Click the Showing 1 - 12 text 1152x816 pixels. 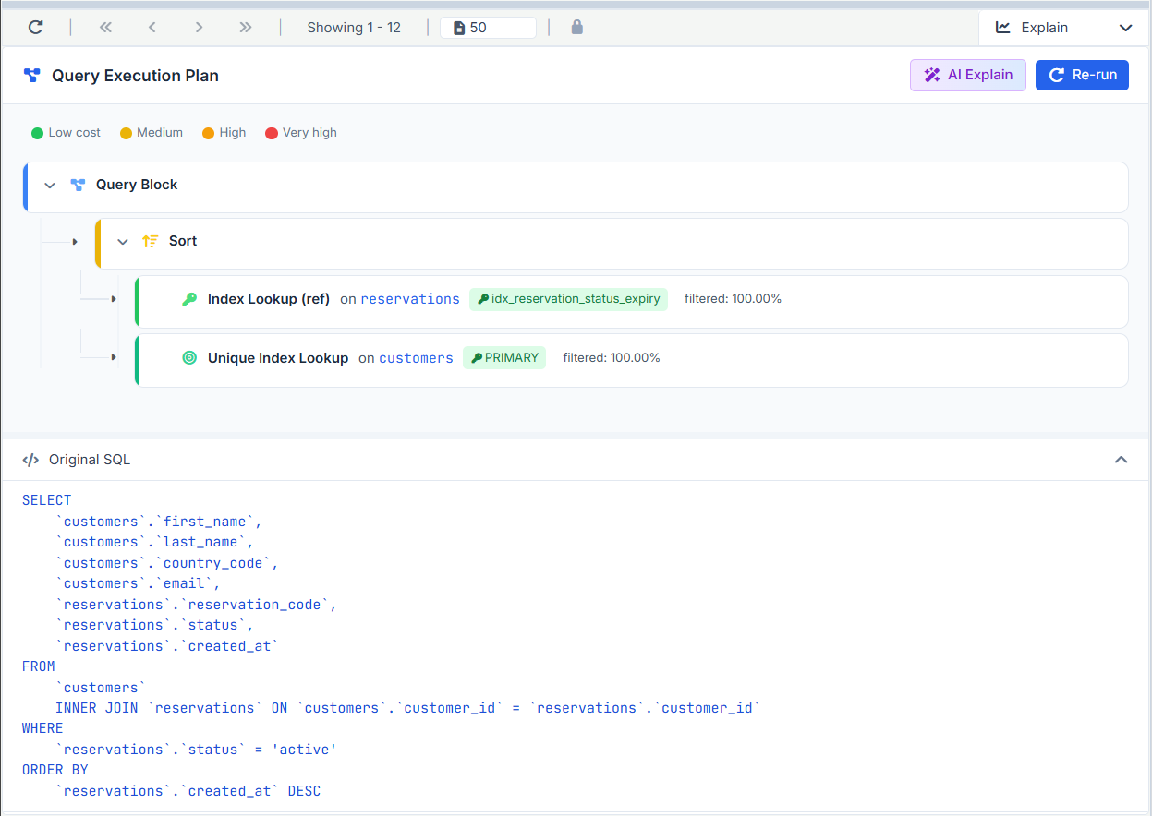pyautogui.click(x=354, y=28)
